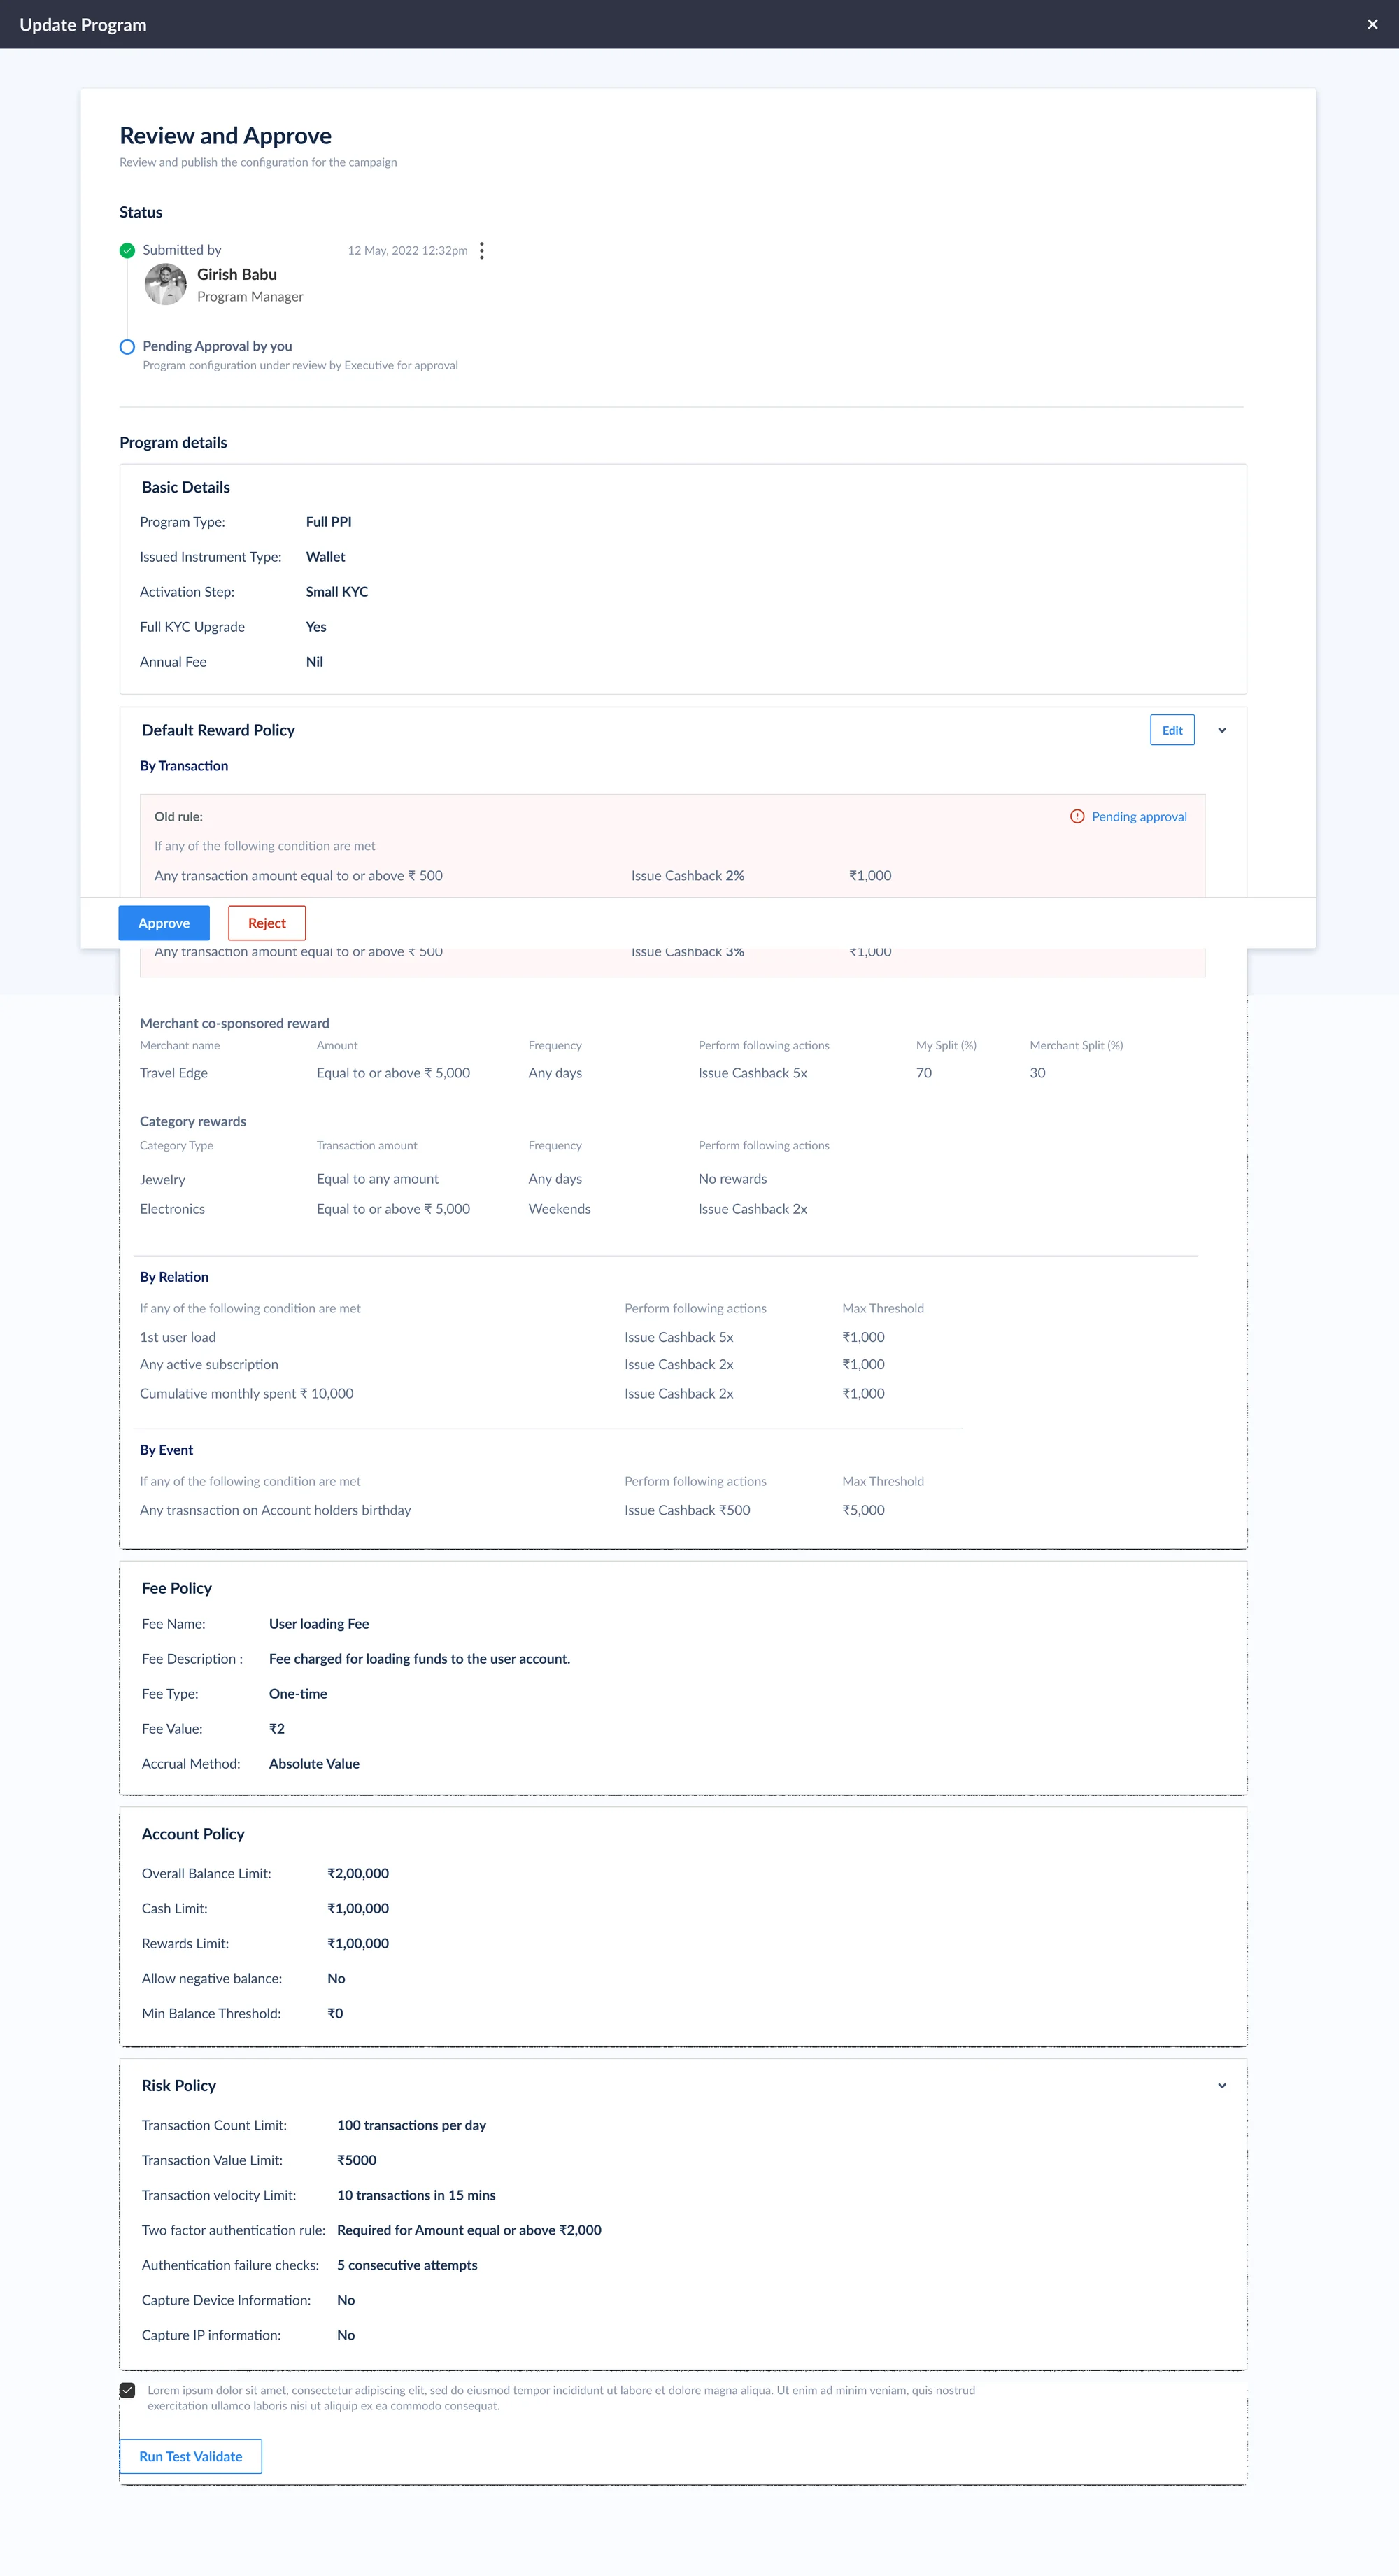1399x2576 pixels.
Task: Uncheck the Lorem ipsum agreement checkbox
Action: click(x=127, y=2390)
